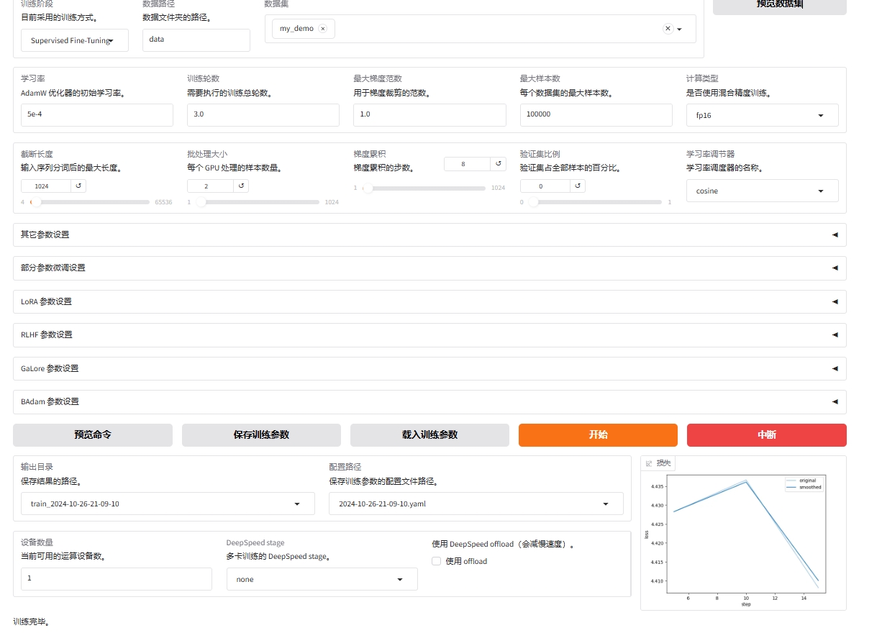Expand the 其它参数设置 section
The width and height of the screenshot is (882, 633).
[429, 234]
